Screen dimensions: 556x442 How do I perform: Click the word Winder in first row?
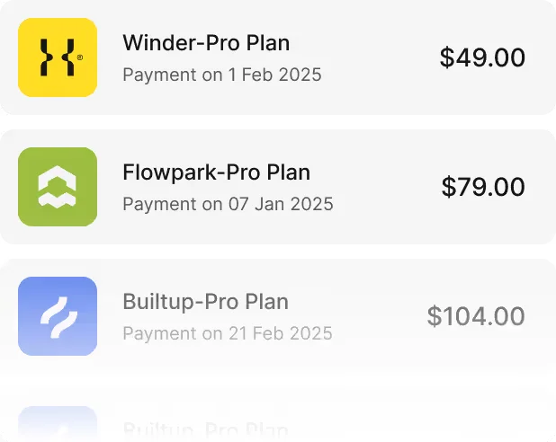[x=153, y=42]
